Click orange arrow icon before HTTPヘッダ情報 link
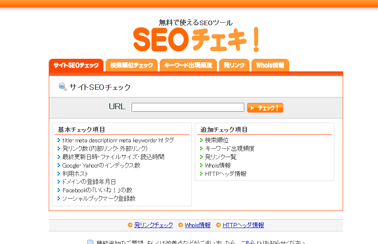This screenshot has width=378, height=244. point(218,225)
